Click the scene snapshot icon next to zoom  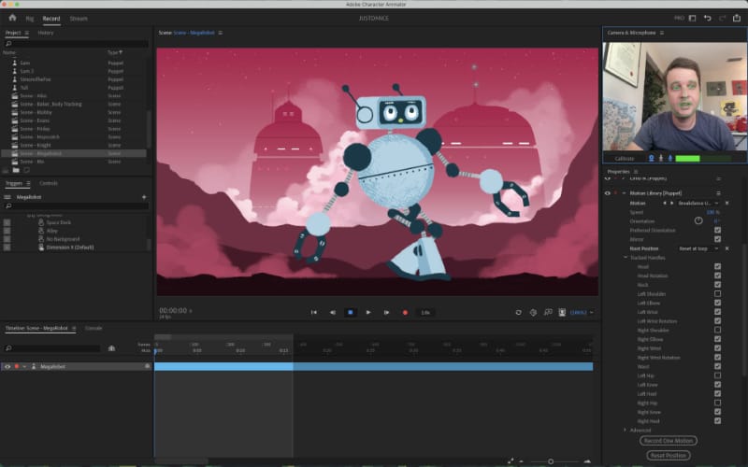[x=563, y=313]
